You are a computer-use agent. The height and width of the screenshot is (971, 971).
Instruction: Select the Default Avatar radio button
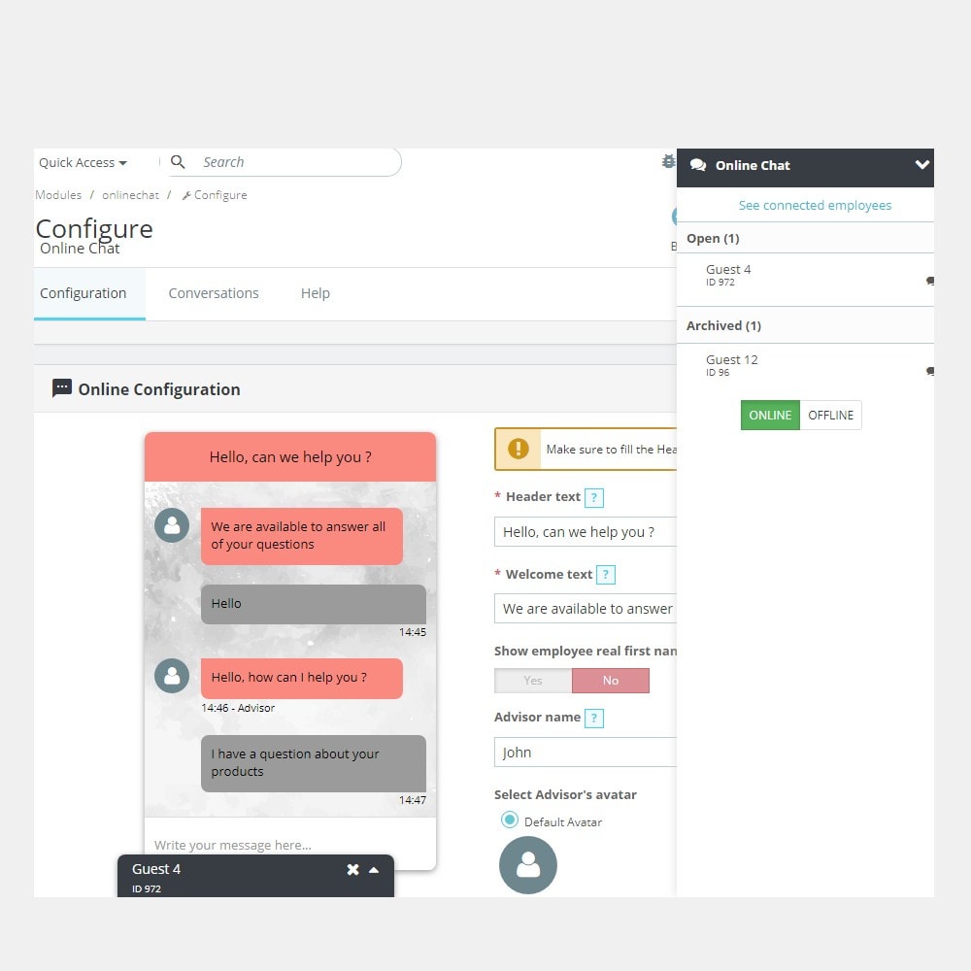coord(510,820)
